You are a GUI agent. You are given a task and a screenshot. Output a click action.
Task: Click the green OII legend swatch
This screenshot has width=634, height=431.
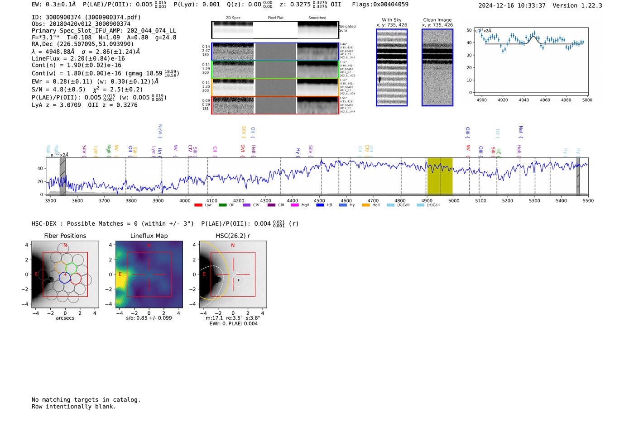click(x=222, y=205)
